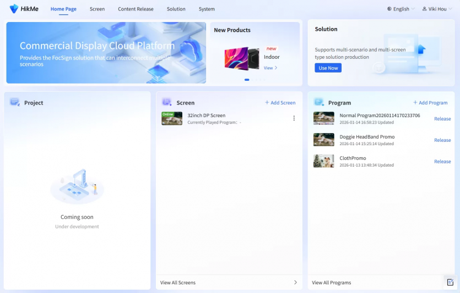Click the globe language icon
The height and width of the screenshot is (293, 460).
coord(389,9)
